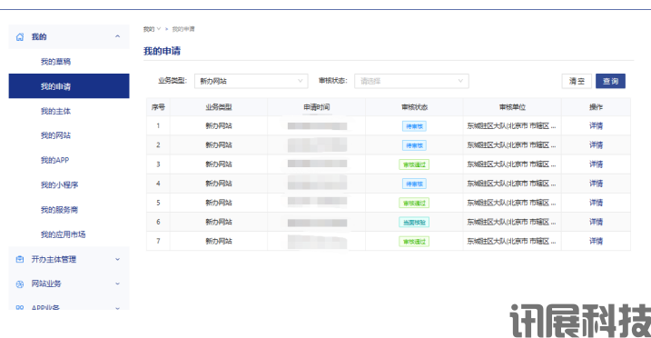The height and width of the screenshot is (338, 651).
Task: Click the 序号 column header
Action: 158,107
